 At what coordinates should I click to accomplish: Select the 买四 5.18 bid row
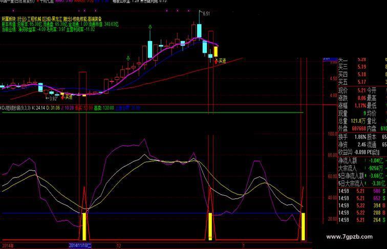click(x=362, y=75)
